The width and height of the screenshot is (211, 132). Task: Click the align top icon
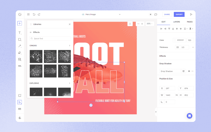pyautogui.click(x=169, y=29)
